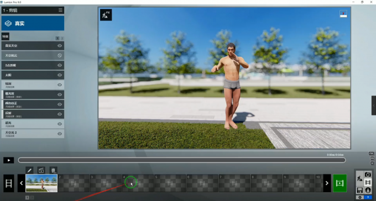The image size is (376, 201).
Task: Enable the disabled 天空和云 effect
Action: 60,55
